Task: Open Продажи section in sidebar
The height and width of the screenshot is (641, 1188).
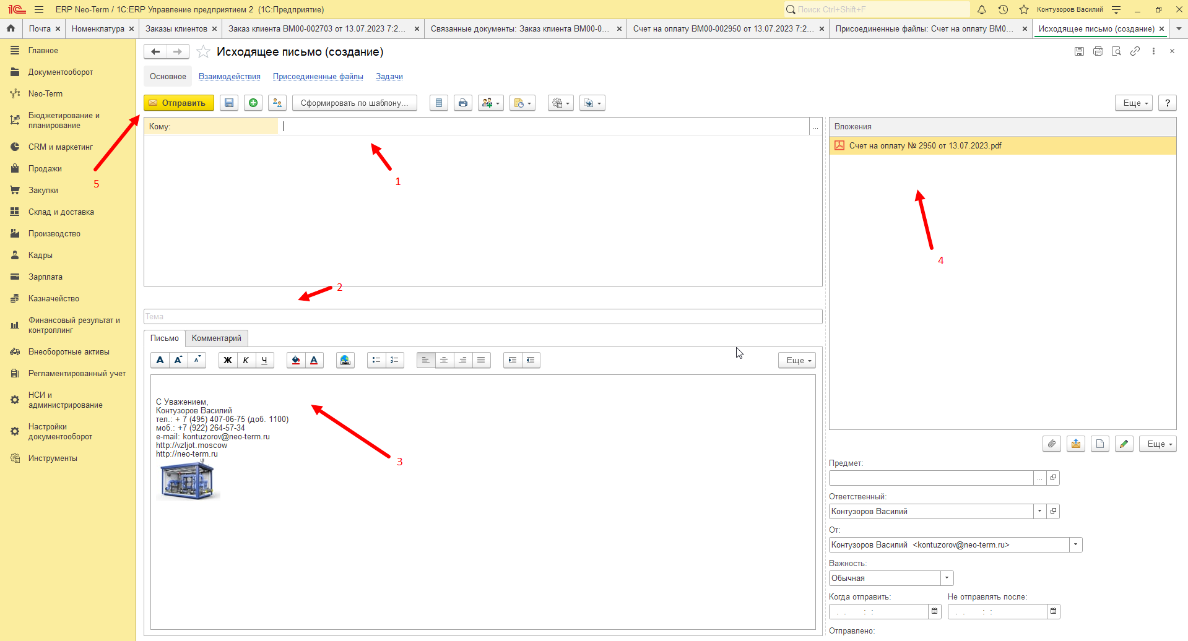Action: (45, 168)
